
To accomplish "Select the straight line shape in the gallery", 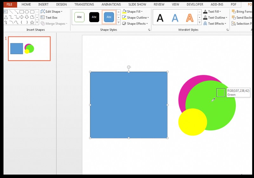I will 11,12.
